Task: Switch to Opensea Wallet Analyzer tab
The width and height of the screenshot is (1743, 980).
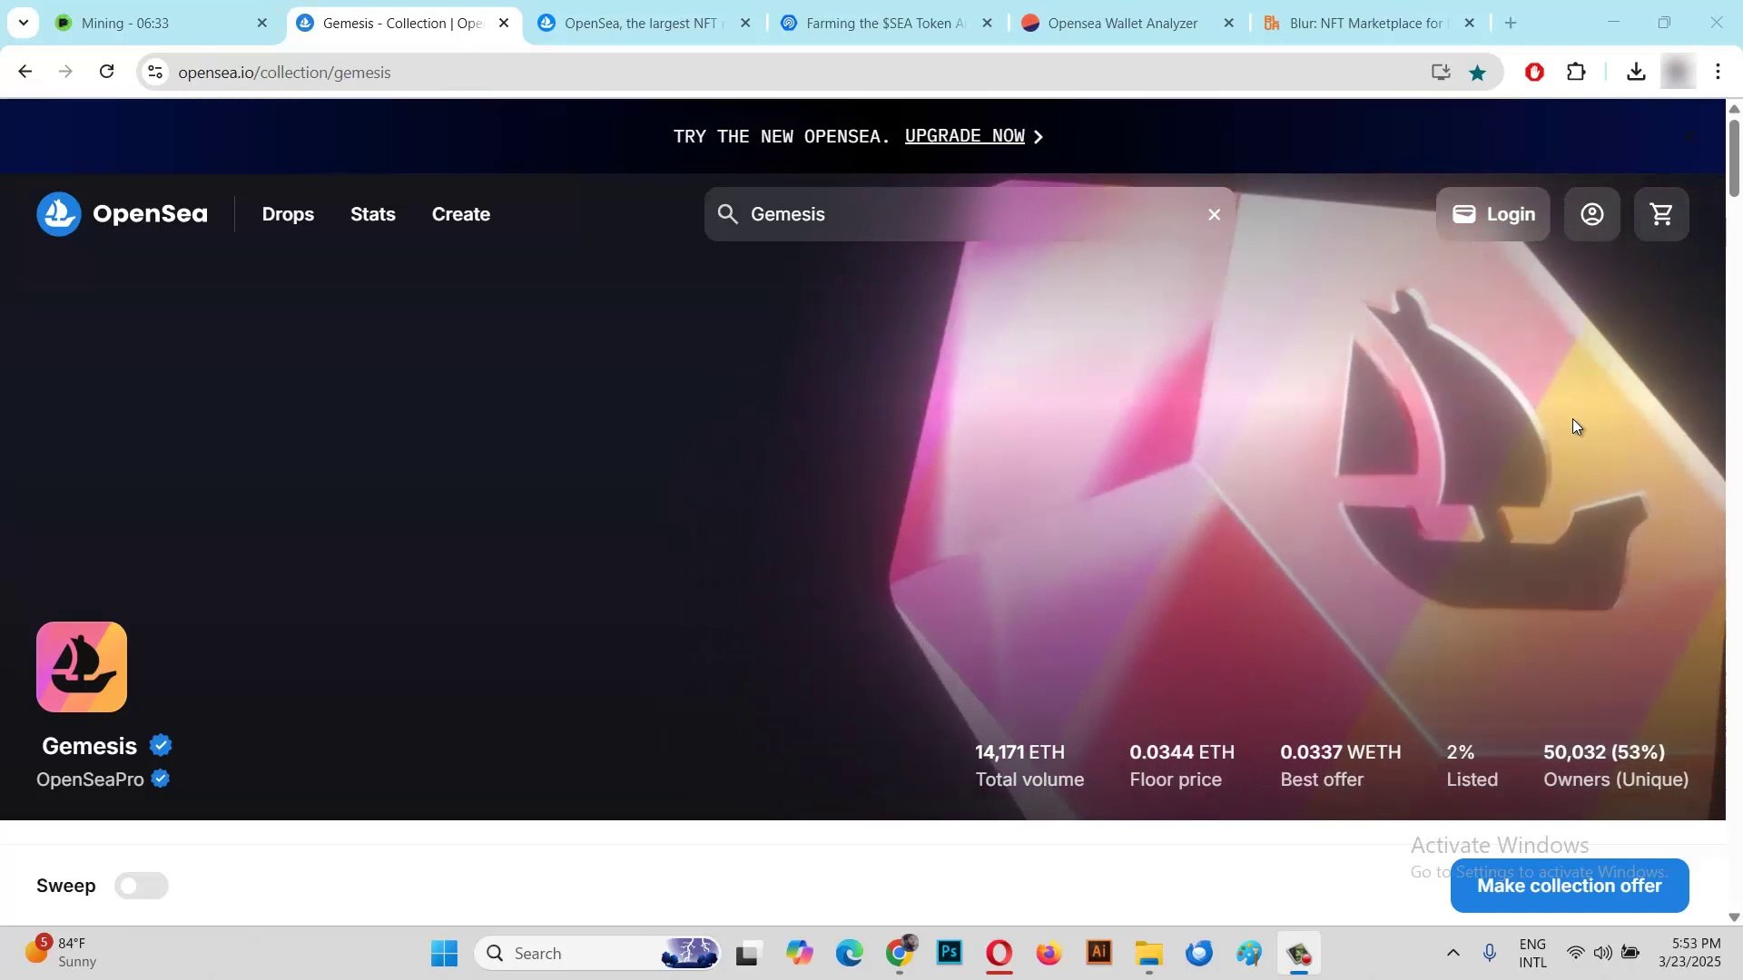Action: (x=1122, y=23)
